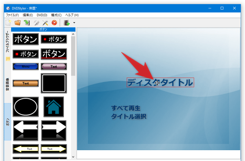Image resolution: width=245 pixels, height=161 pixels.
Task: Select the タイトル選択 menu button
Action: [x=129, y=117]
